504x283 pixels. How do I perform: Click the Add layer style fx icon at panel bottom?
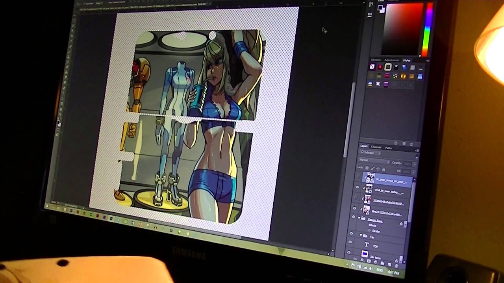[362, 260]
